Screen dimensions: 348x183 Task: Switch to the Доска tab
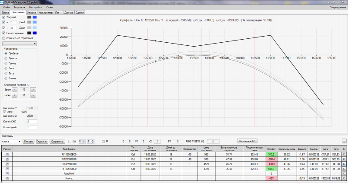(5, 13)
